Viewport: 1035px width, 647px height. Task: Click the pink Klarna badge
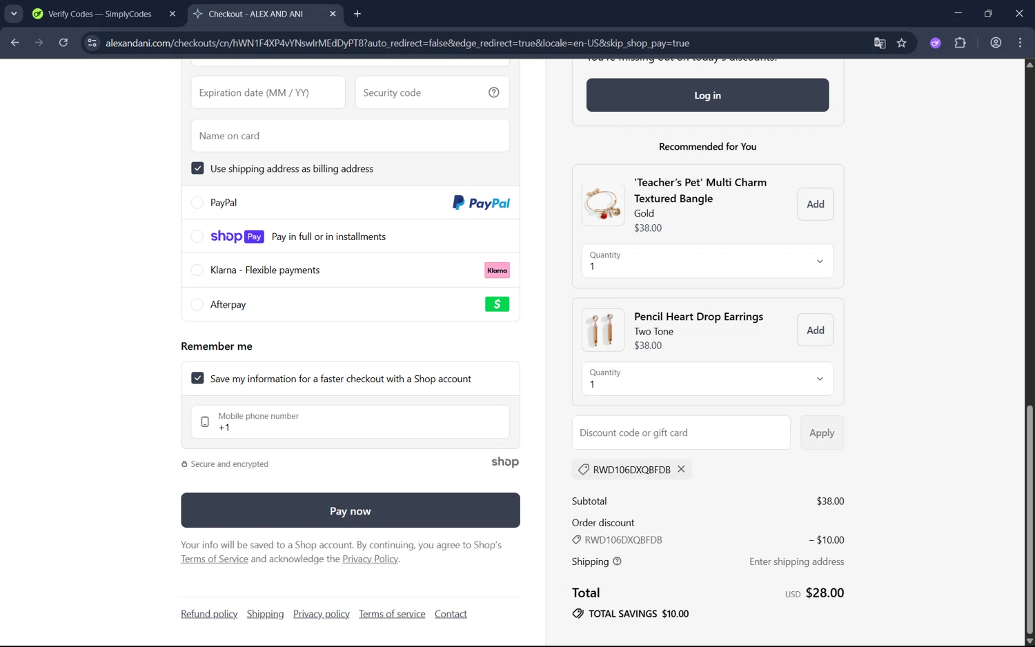[497, 270]
